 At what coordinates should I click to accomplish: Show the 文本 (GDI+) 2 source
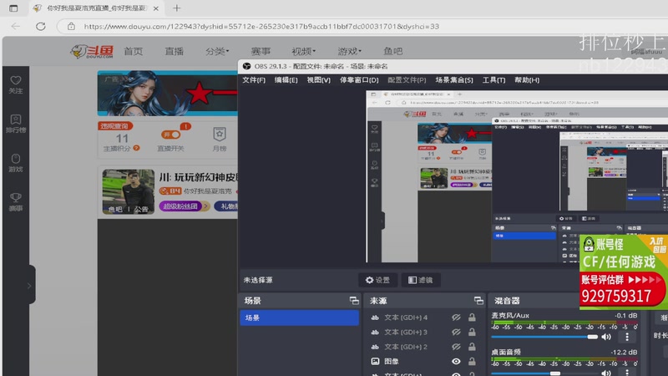point(456,347)
